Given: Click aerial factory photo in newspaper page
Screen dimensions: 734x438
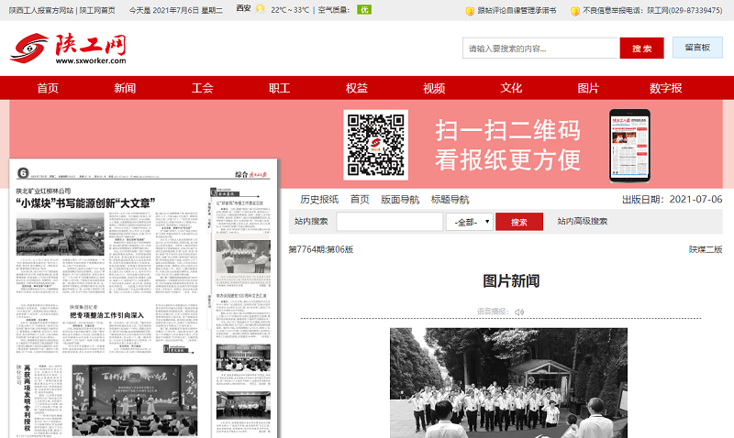Looking at the screenshot, I should [x=60, y=235].
